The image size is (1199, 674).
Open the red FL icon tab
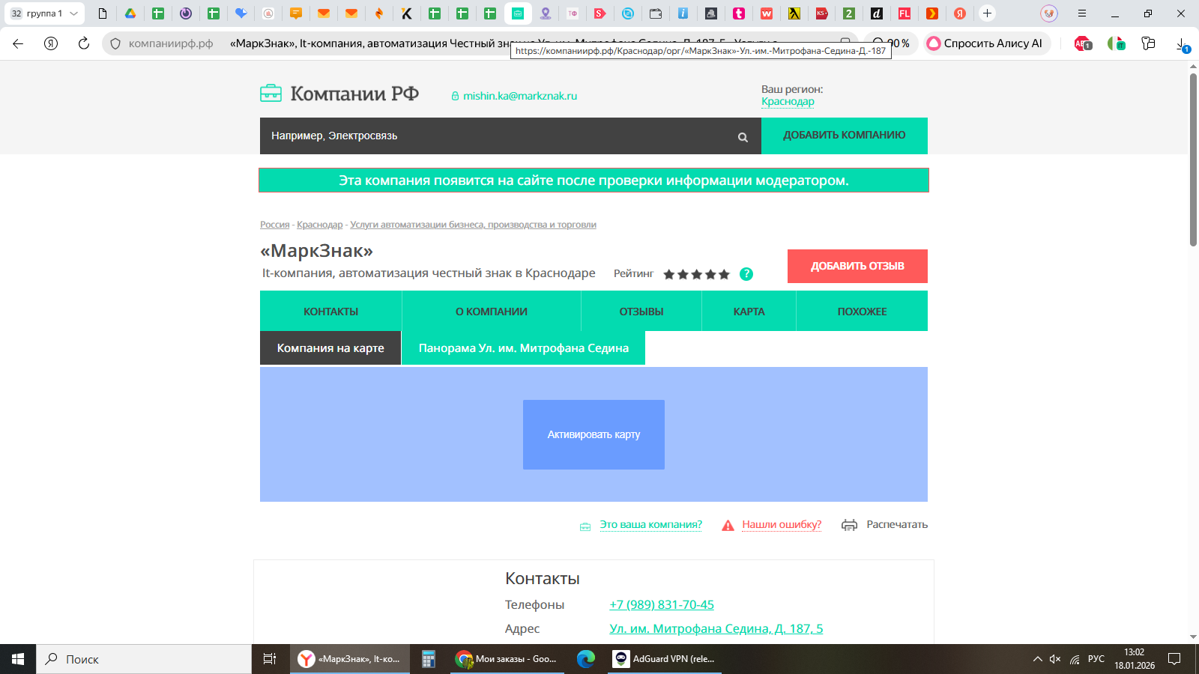click(904, 13)
